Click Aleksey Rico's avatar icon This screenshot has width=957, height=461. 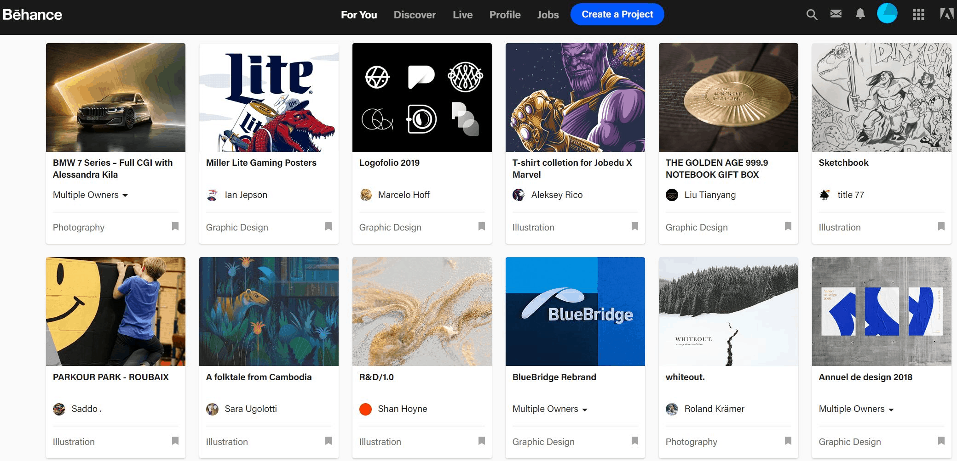(519, 195)
